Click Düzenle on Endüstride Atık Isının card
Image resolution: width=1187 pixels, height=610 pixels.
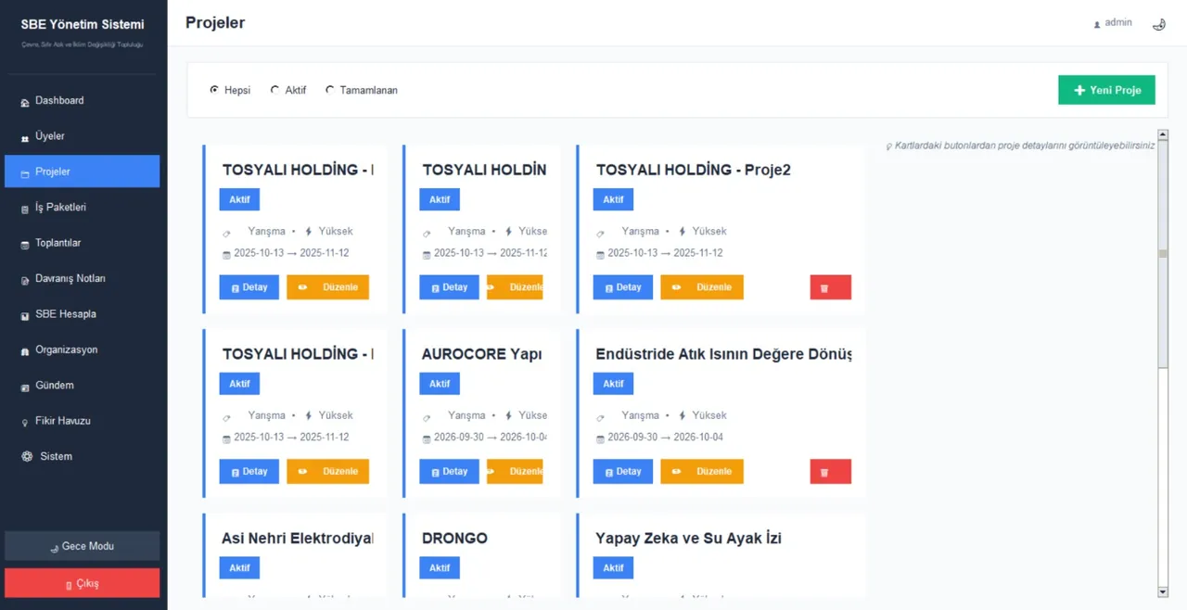click(x=702, y=472)
